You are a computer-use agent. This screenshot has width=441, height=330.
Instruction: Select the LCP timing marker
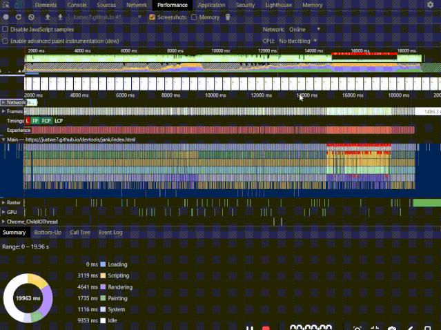coord(59,121)
